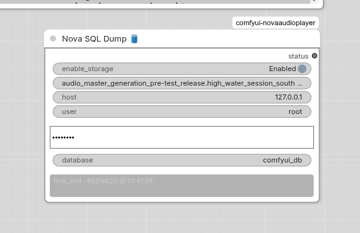
Task: Click the status output label
Action: 298,56
